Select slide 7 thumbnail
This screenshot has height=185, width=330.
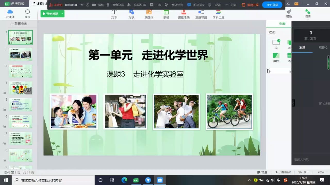point(21,138)
